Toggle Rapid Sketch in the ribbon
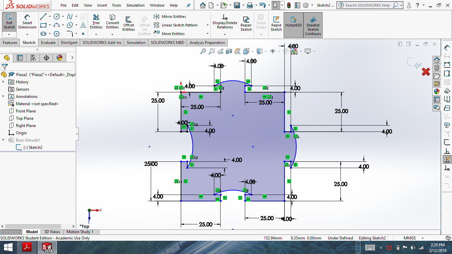The height and width of the screenshot is (254, 452). 276,23
